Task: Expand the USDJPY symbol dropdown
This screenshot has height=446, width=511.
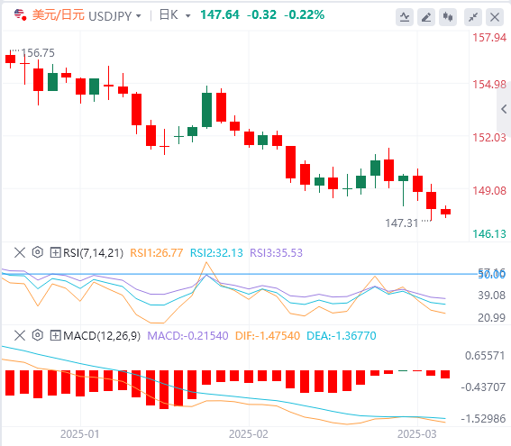Action: pos(139,15)
